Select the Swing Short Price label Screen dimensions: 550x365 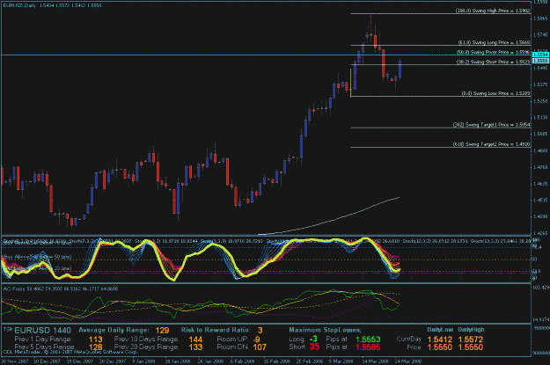(493, 62)
